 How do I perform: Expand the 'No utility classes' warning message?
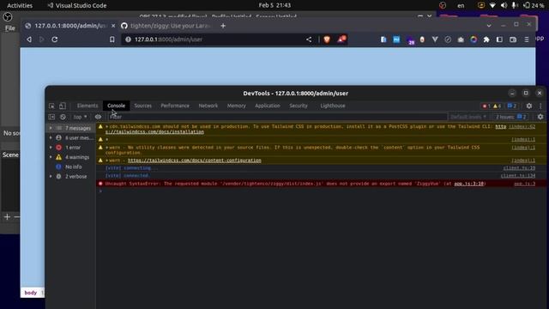[106, 148]
